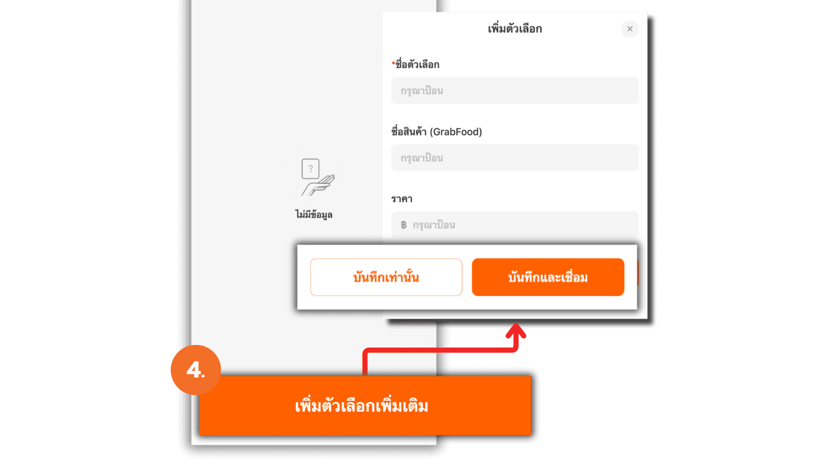Click the partially hidden orange button edge
830x467 pixels.
pyautogui.click(x=638, y=272)
